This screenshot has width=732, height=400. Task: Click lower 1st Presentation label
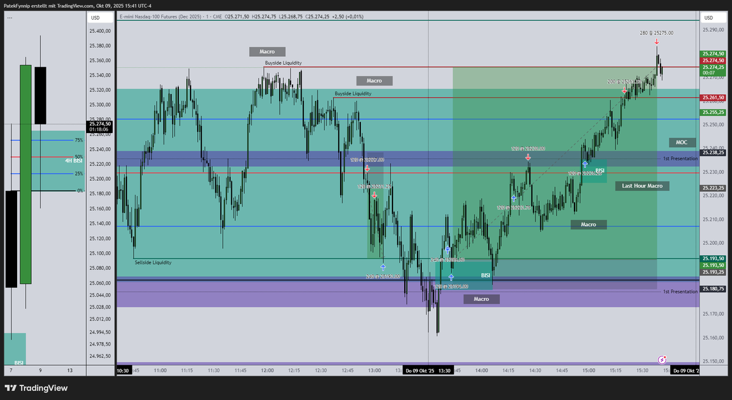tap(680, 292)
